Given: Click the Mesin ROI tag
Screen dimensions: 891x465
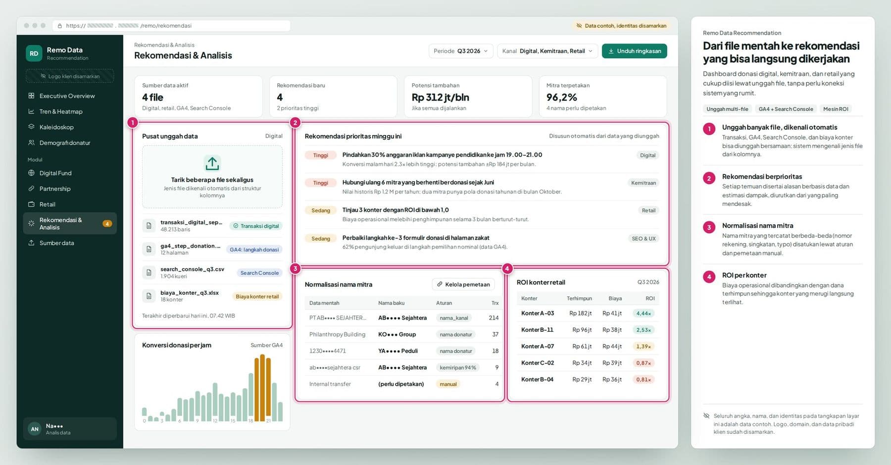Looking at the screenshot, I should (836, 109).
